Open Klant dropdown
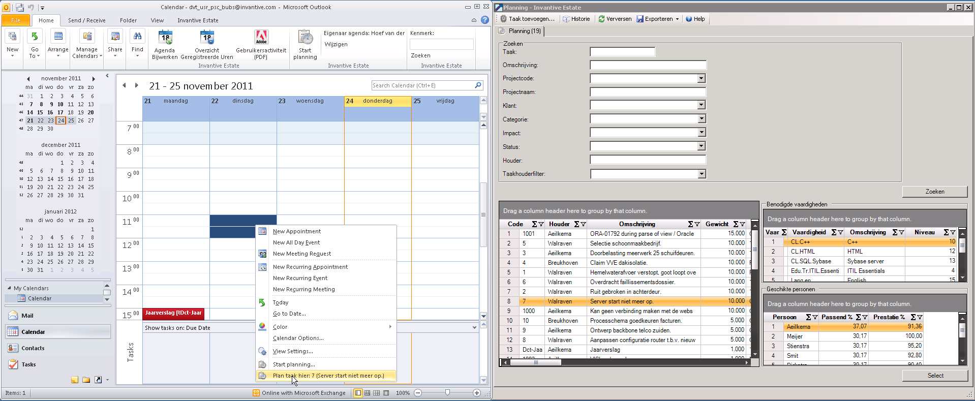The width and height of the screenshot is (975, 401). pyautogui.click(x=701, y=105)
